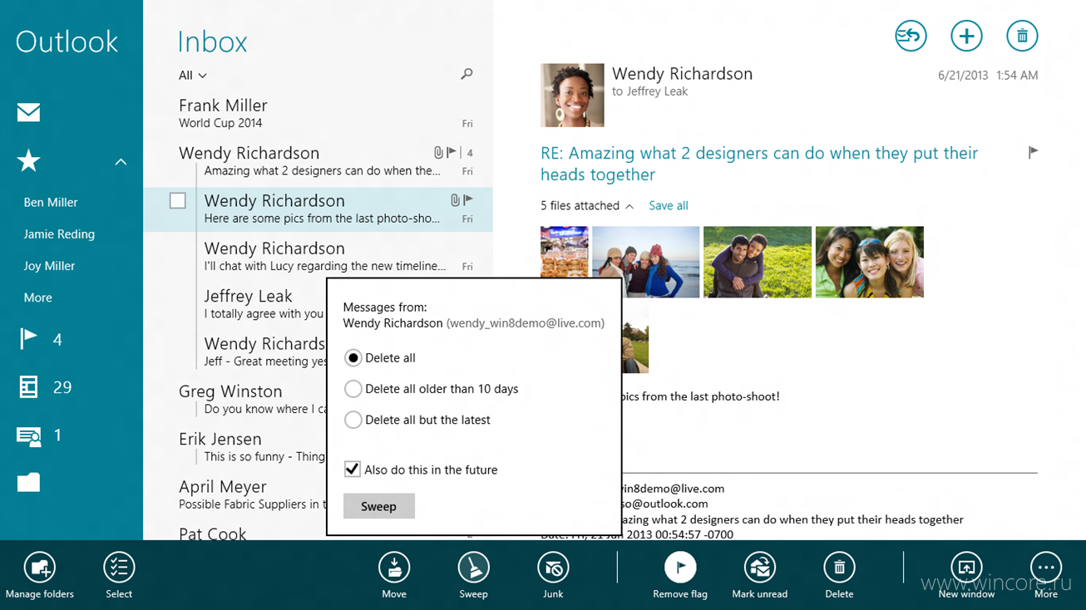This screenshot has width=1086, height=610.
Task: Select favorite contact Ben Miller
Action: click(x=51, y=202)
